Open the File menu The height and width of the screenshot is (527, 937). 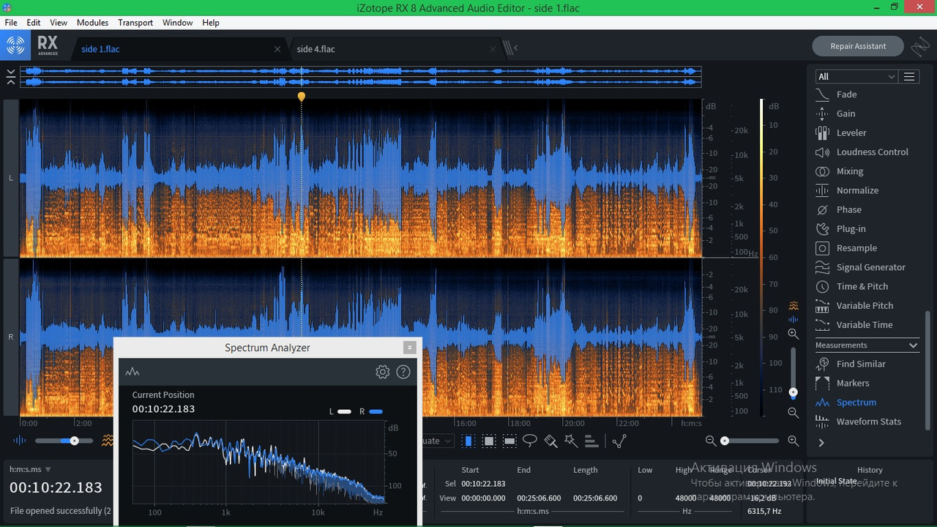click(x=11, y=23)
